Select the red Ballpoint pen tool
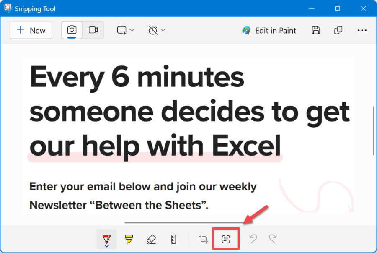 pyautogui.click(x=106, y=238)
